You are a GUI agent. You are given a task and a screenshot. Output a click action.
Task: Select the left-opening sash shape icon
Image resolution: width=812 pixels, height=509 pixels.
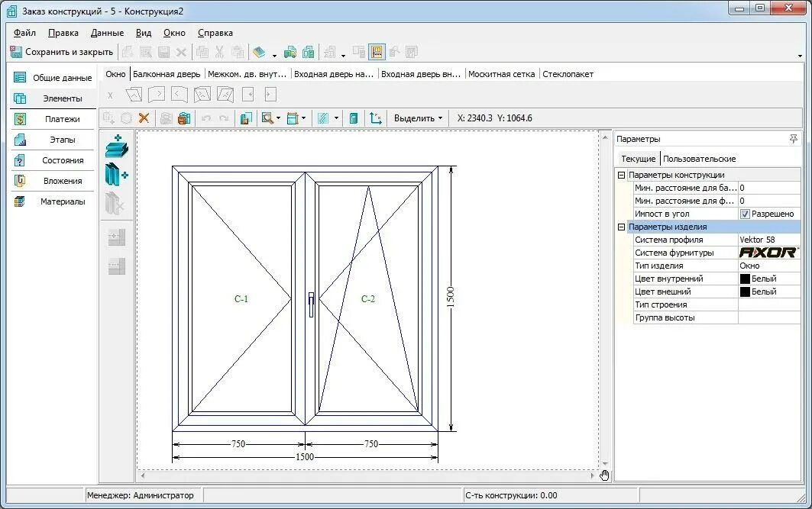(180, 94)
